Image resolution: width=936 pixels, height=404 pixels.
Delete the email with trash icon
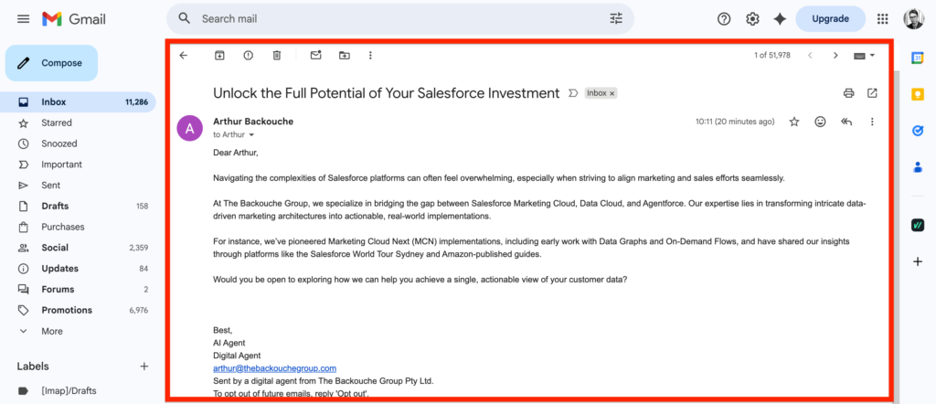pyautogui.click(x=277, y=56)
